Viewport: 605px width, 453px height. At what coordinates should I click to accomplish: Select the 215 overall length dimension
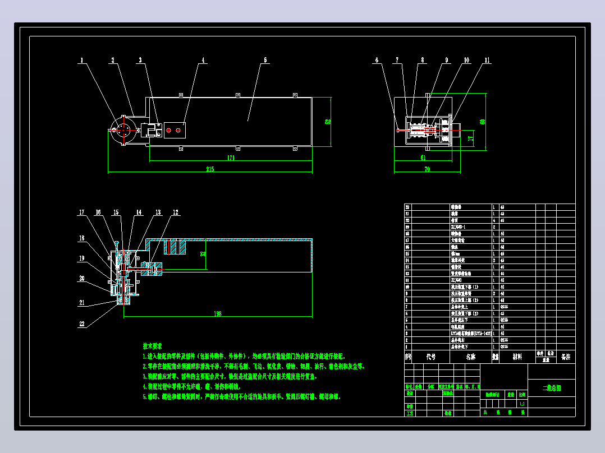[x=210, y=169]
